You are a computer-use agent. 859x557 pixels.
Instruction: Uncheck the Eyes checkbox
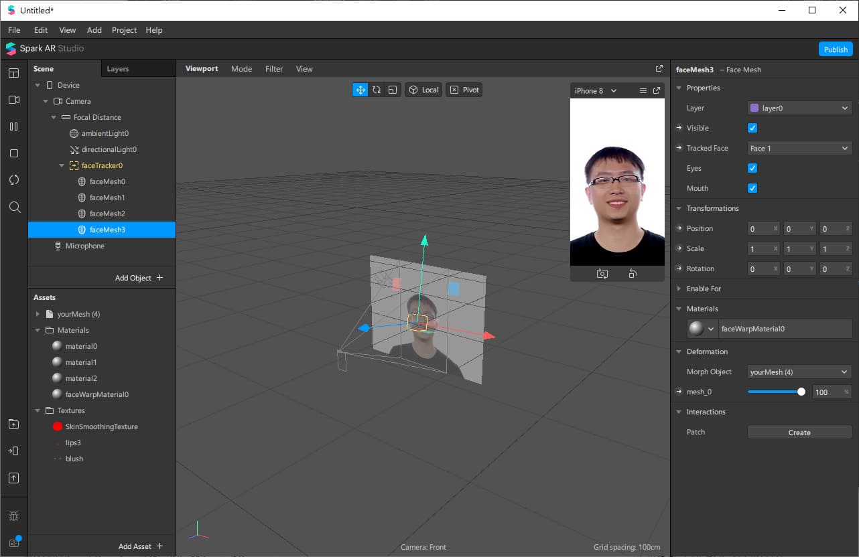752,168
